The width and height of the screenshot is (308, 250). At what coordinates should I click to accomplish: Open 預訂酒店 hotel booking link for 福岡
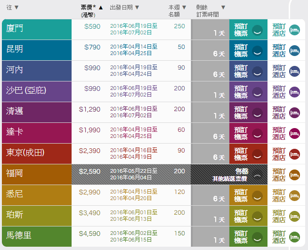(x=279, y=175)
